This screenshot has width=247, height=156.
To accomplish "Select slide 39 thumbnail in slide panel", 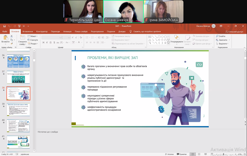I will pyautogui.click(x=18, y=109).
